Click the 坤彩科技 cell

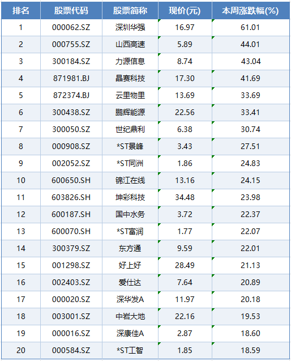coord(130,198)
